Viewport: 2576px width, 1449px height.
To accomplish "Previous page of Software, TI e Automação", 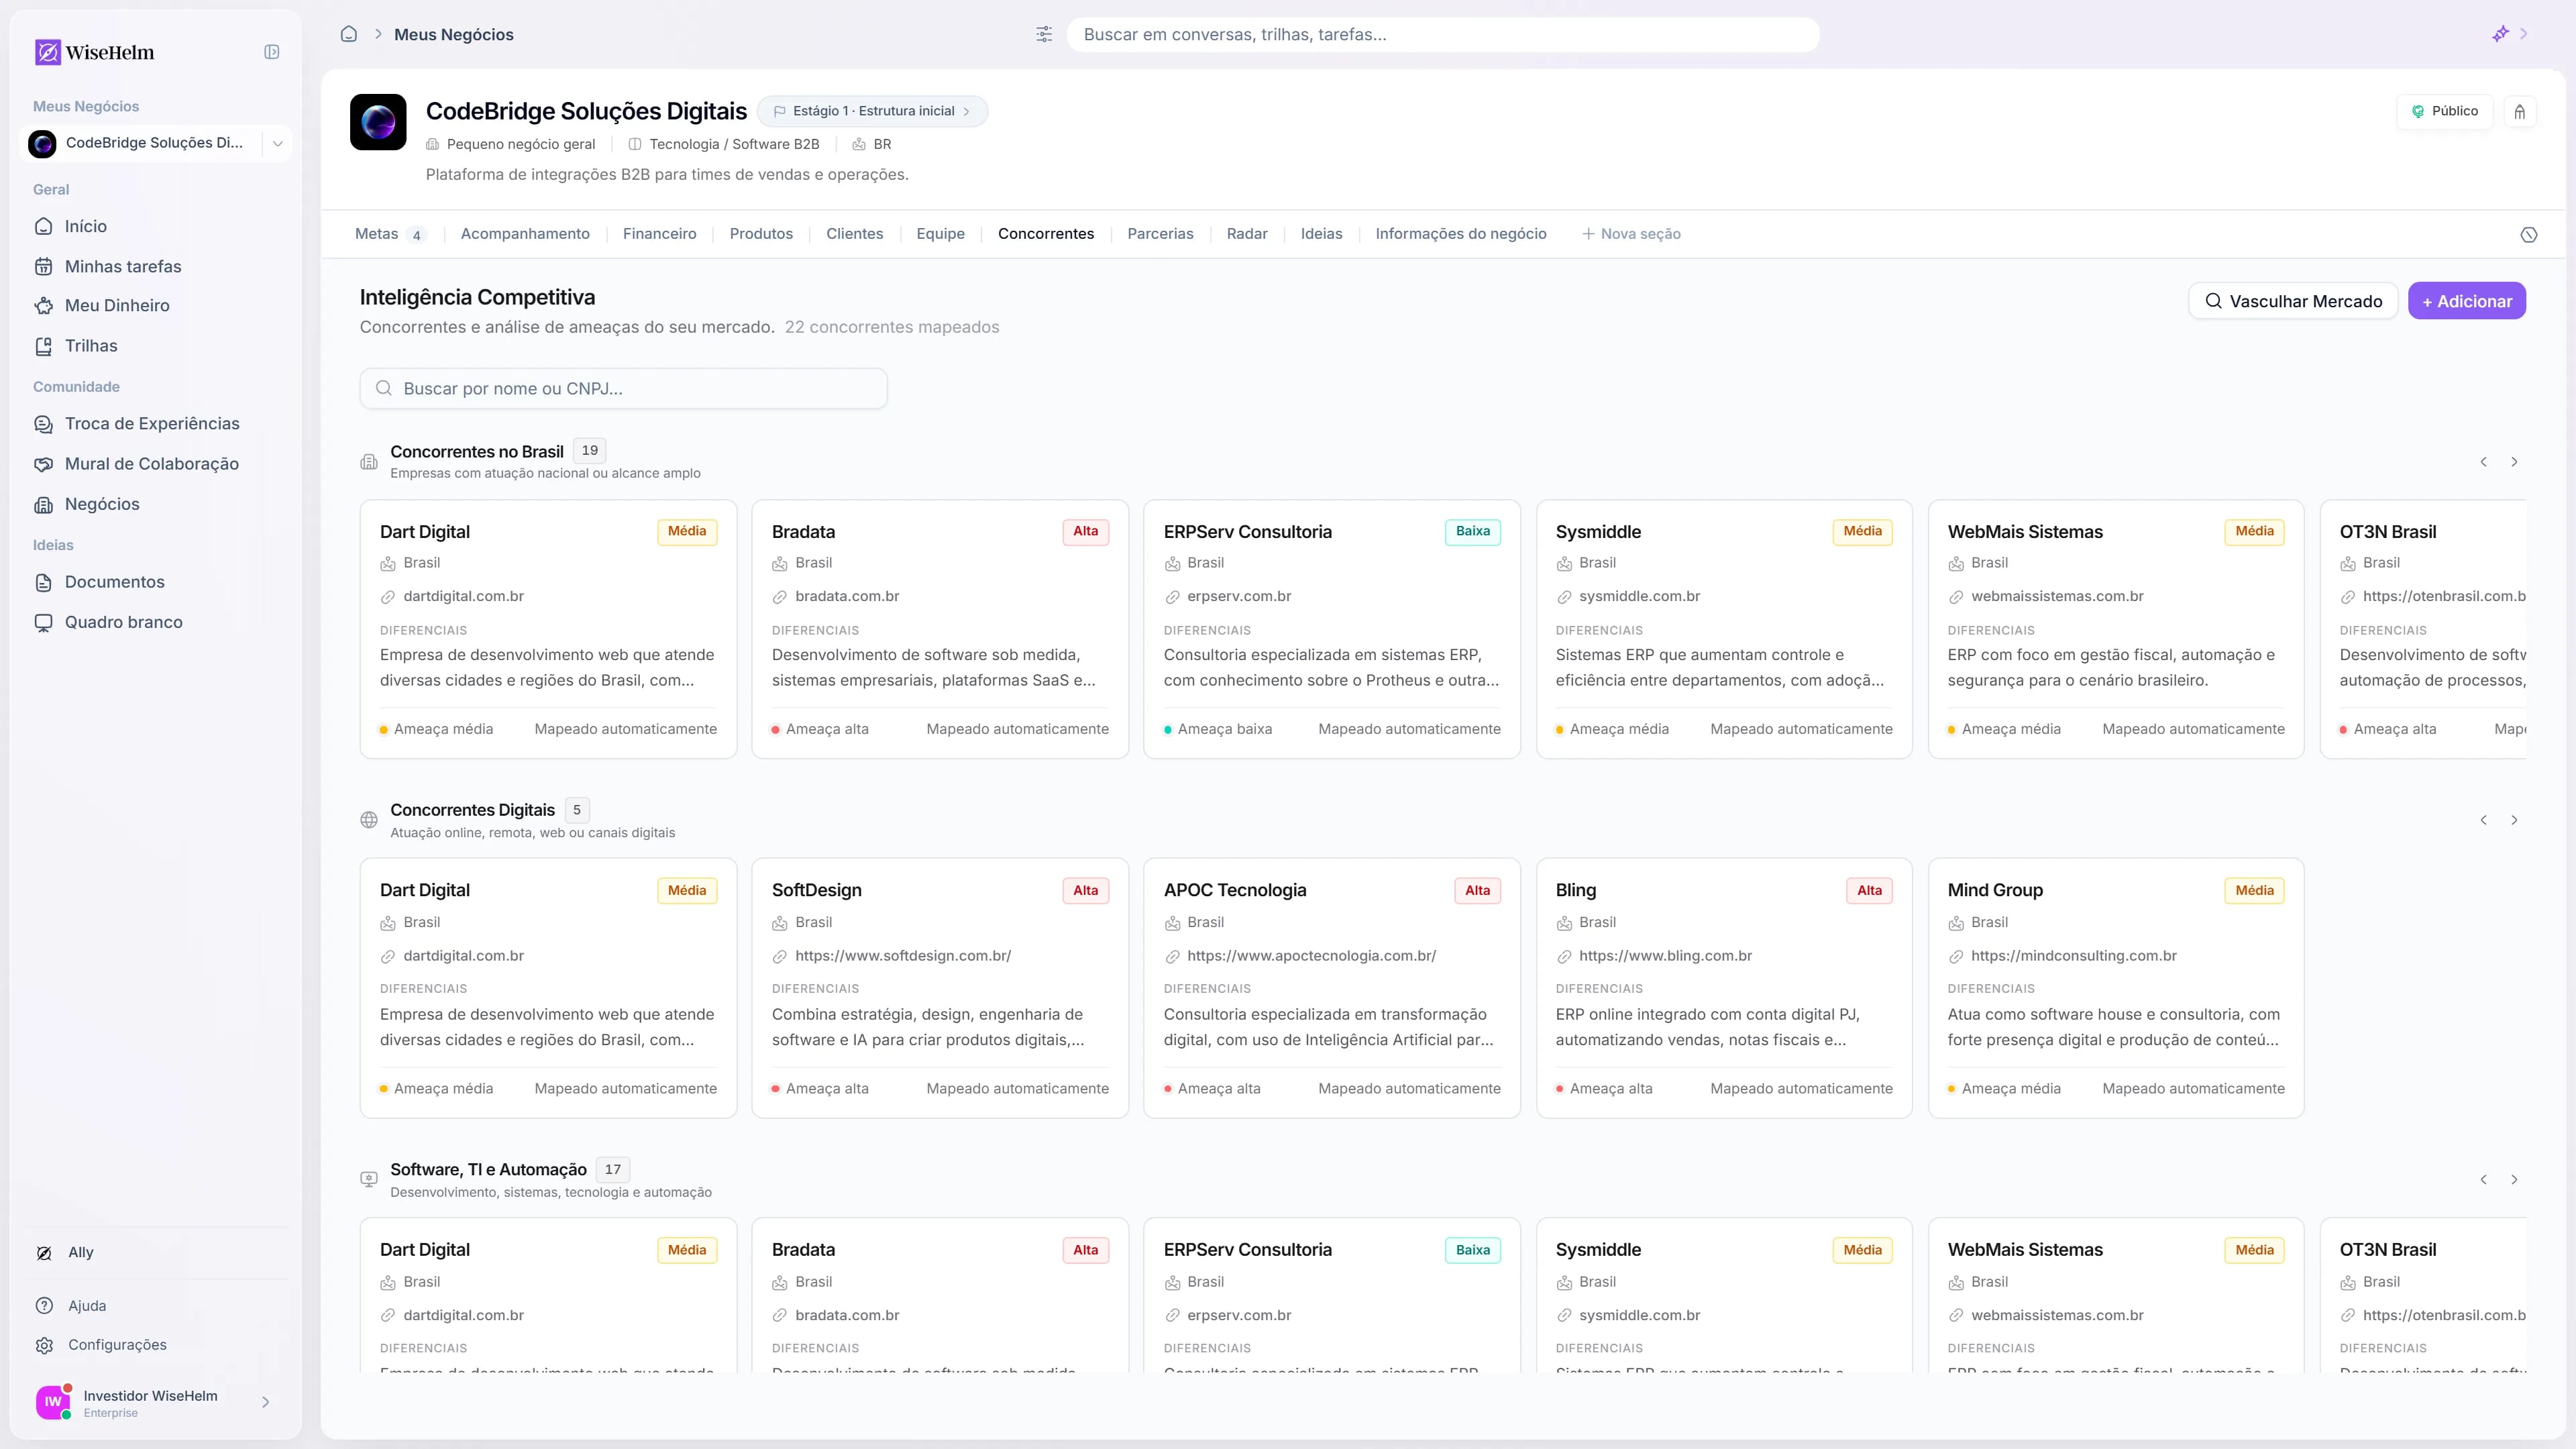I will [2484, 1180].
